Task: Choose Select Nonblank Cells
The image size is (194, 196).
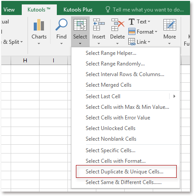Action: click(126, 139)
